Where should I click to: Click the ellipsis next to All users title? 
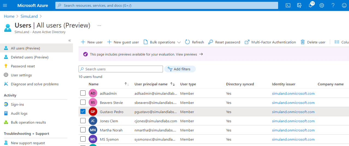99,26
